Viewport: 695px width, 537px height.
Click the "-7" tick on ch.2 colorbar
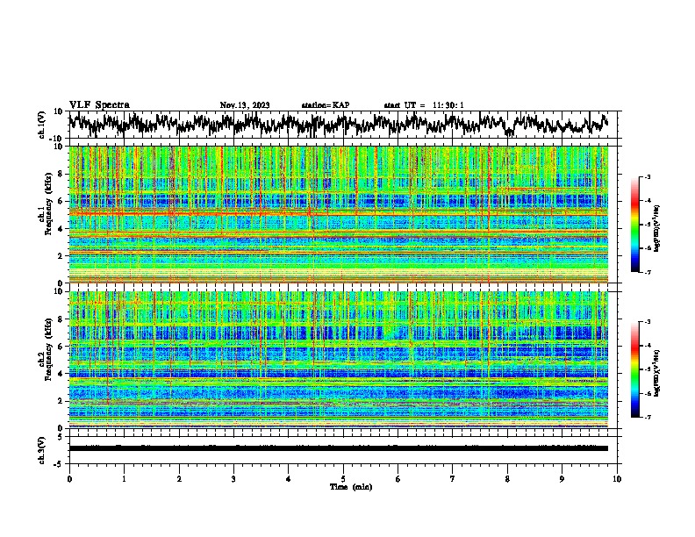point(648,417)
